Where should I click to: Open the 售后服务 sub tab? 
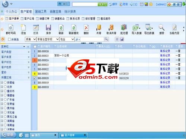click(x=104, y=19)
